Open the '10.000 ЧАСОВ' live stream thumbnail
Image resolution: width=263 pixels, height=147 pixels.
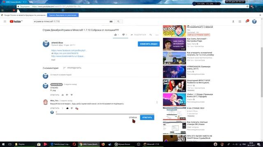174,31
